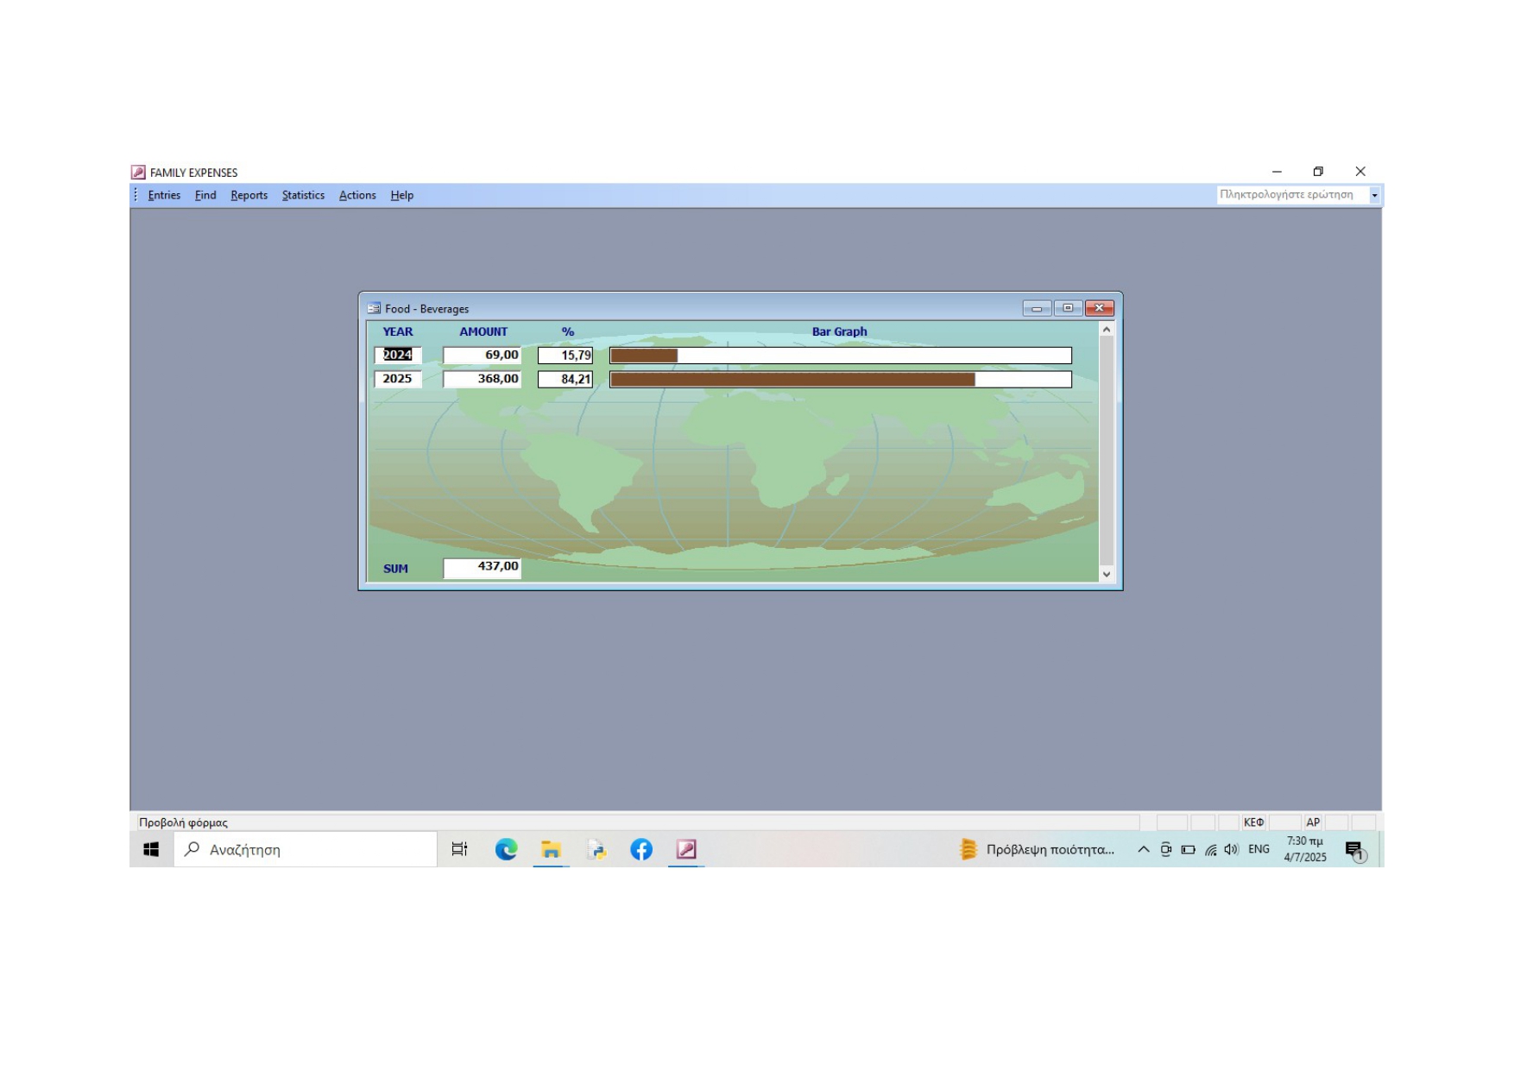
Task: Open the Entries menu
Action: tap(164, 195)
